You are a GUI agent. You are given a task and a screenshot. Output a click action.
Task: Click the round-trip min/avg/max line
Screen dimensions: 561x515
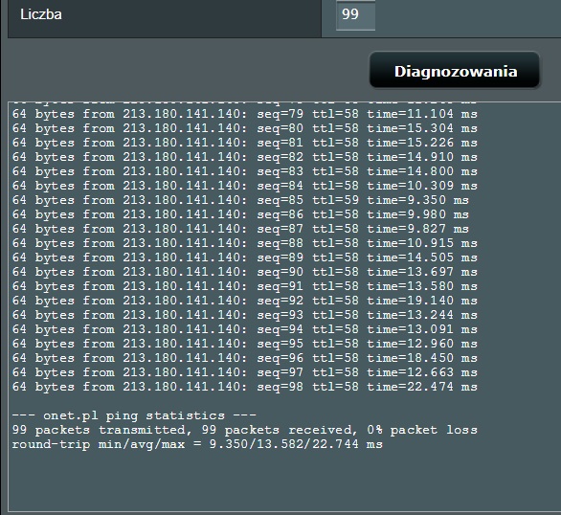[197, 444]
